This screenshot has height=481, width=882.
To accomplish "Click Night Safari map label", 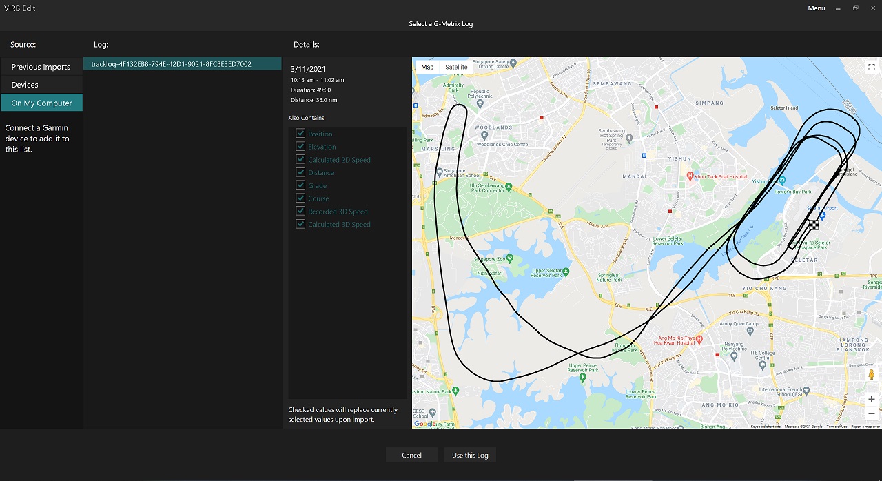I will click(x=491, y=273).
